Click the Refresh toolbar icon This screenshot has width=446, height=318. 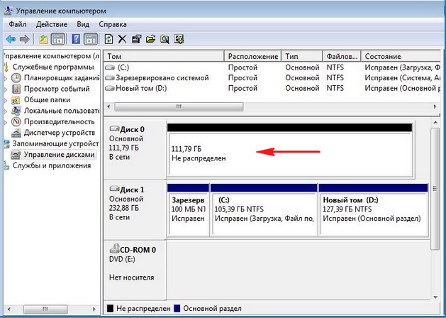click(x=108, y=38)
